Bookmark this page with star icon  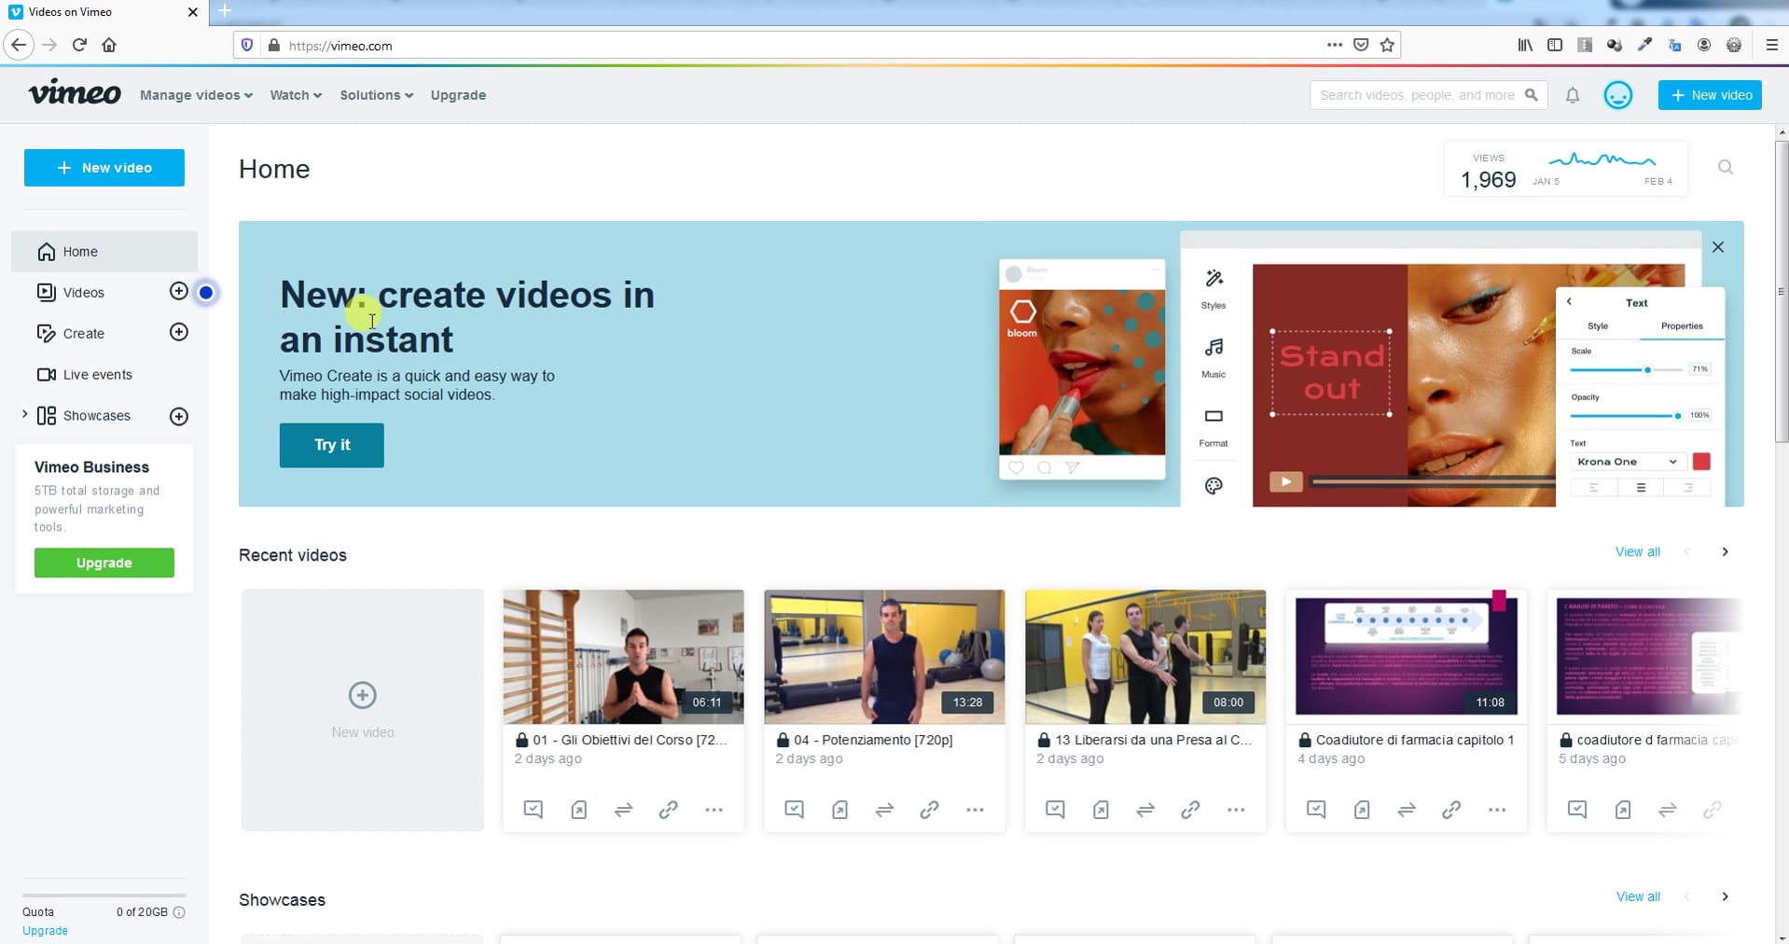[1388, 45]
